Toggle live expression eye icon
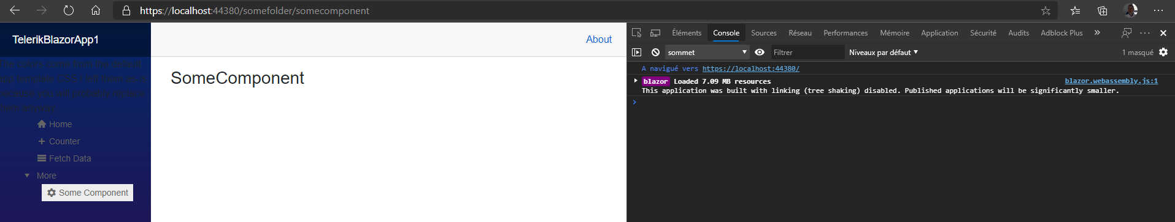This screenshot has width=1175, height=222. (x=760, y=53)
